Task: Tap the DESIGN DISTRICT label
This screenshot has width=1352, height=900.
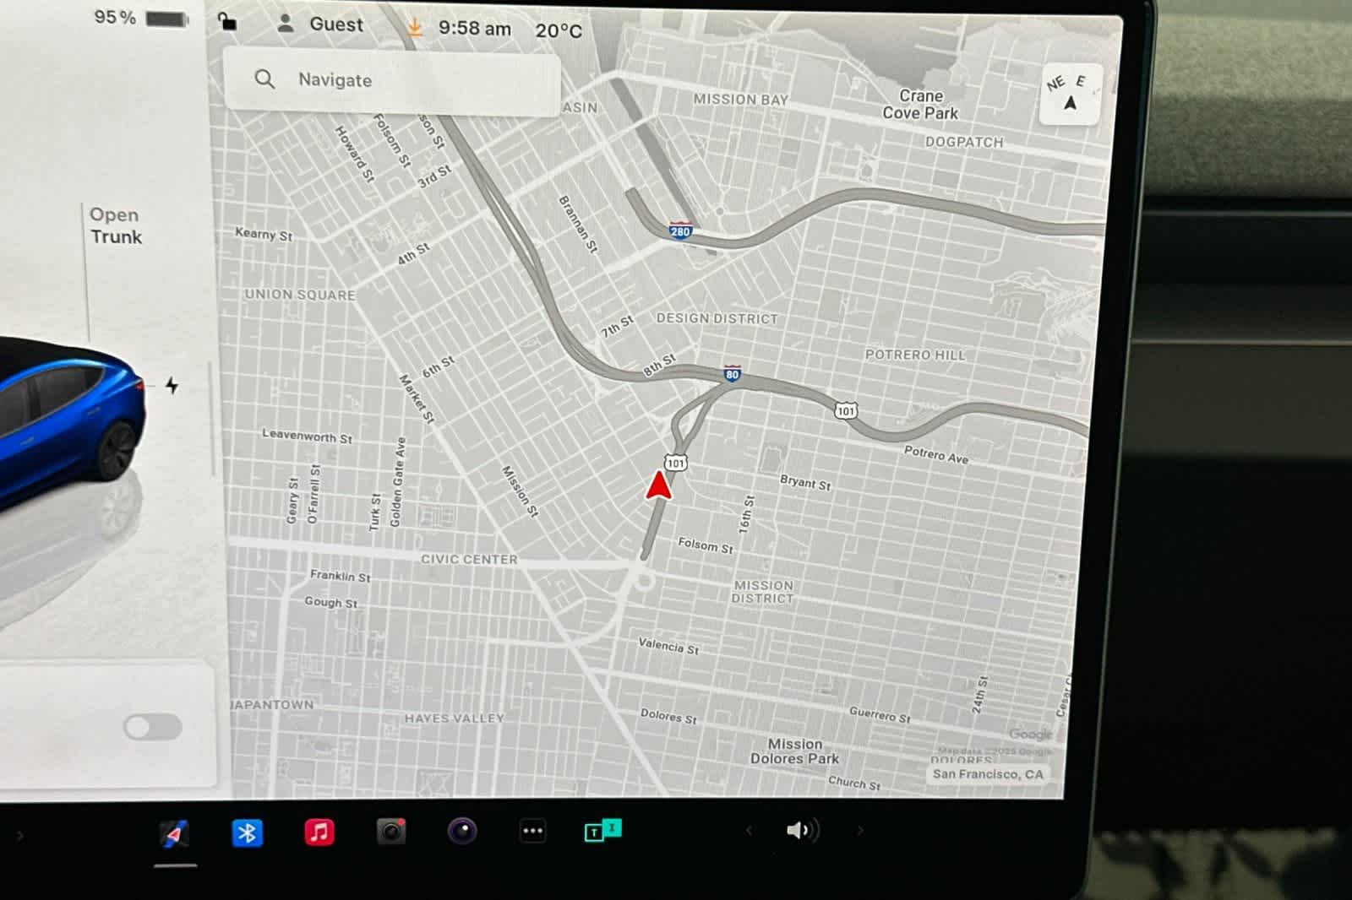Action: [x=717, y=318]
